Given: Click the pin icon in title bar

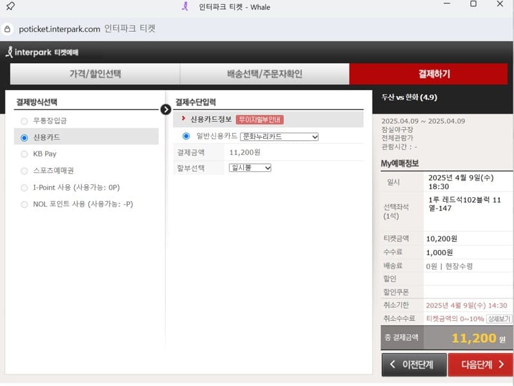Looking at the screenshot, I should pyautogui.click(x=10, y=6).
